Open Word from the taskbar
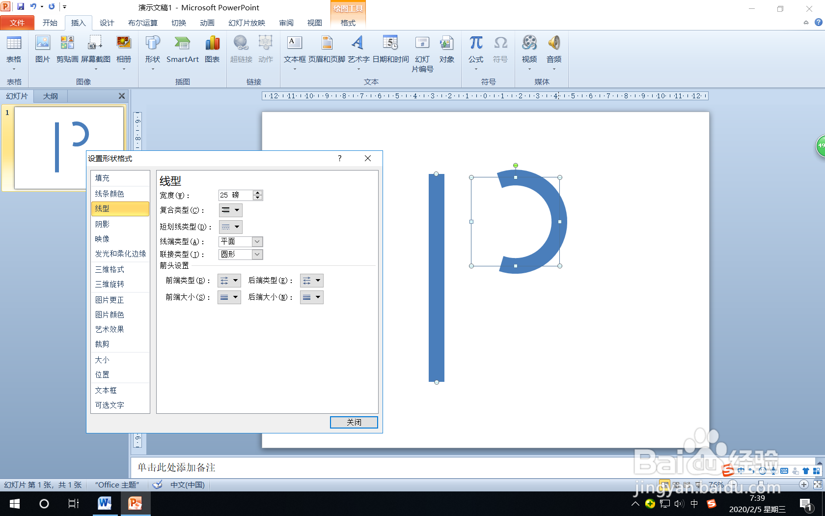The height and width of the screenshot is (516, 825). (x=105, y=504)
